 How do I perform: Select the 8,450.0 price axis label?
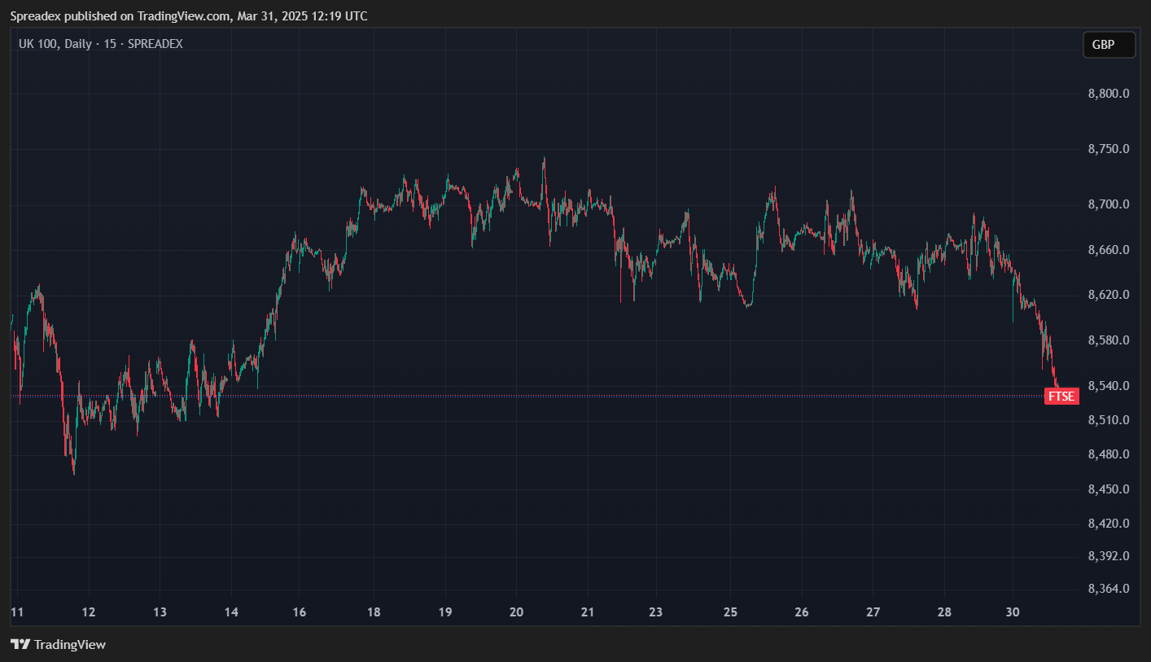click(x=1109, y=489)
